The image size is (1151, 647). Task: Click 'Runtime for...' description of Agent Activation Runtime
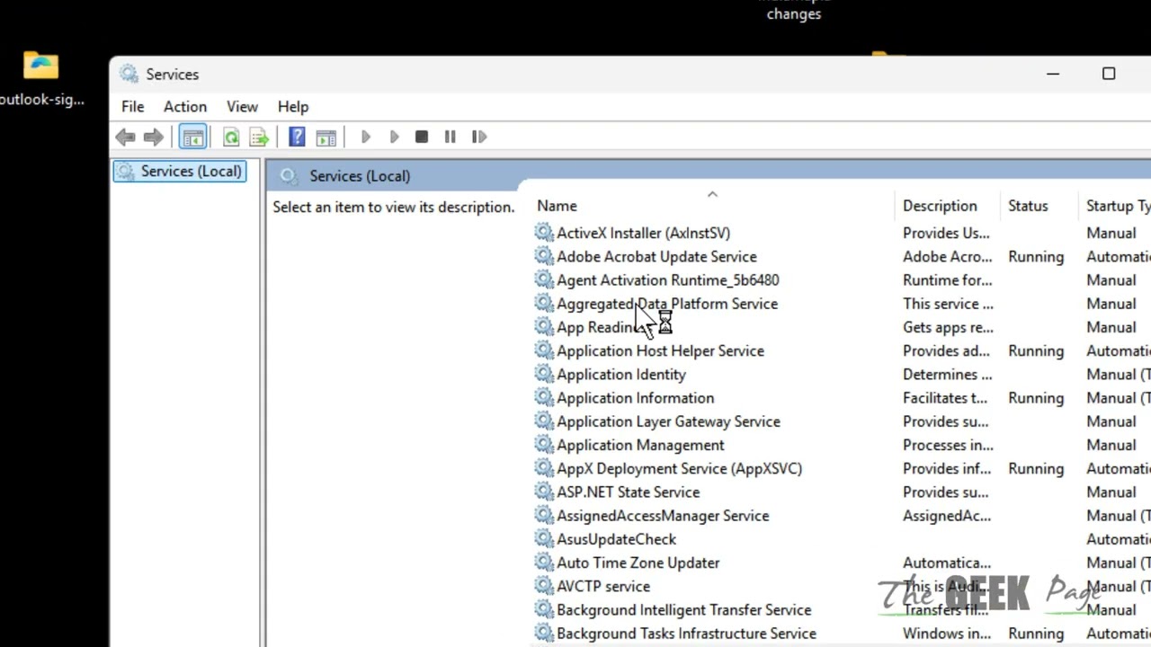[947, 279]
